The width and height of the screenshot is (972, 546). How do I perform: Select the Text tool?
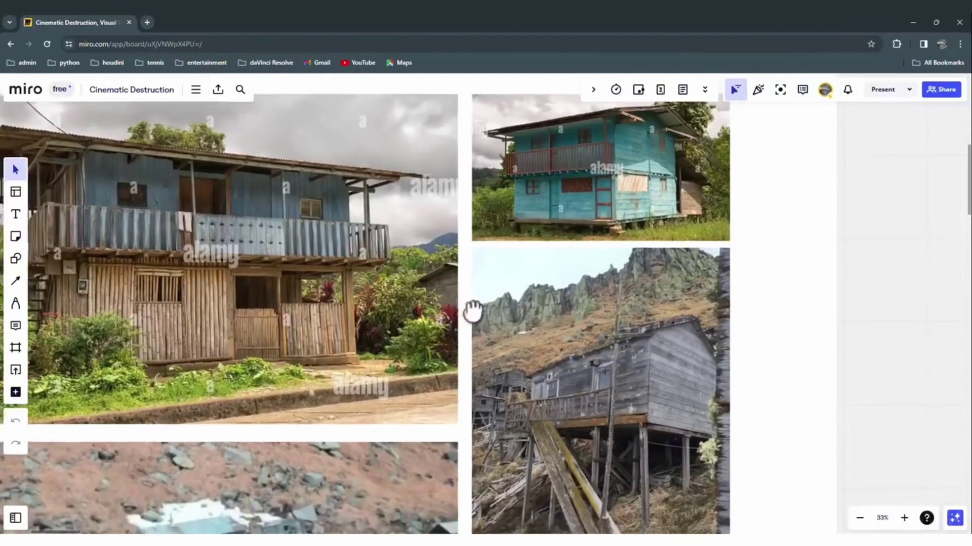[16, 214]
